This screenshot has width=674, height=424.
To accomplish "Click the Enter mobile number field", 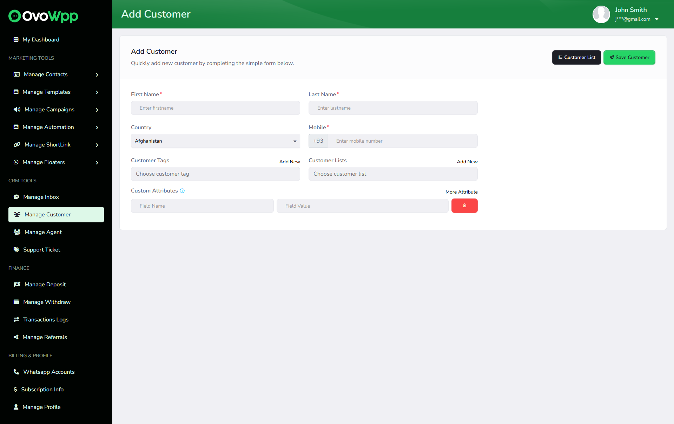I will 402,141.
